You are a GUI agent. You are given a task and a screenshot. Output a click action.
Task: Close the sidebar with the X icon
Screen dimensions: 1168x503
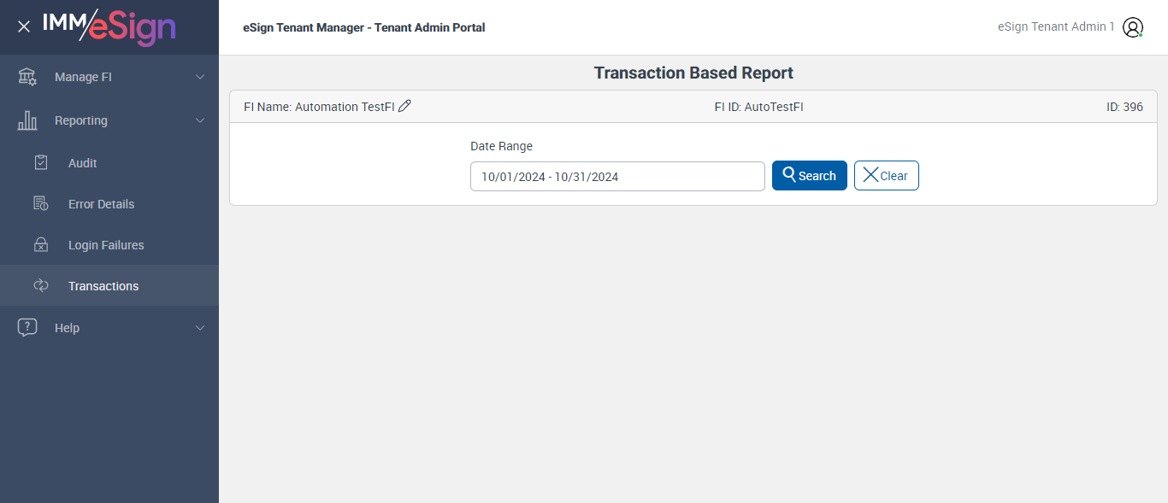pos(24,26)
